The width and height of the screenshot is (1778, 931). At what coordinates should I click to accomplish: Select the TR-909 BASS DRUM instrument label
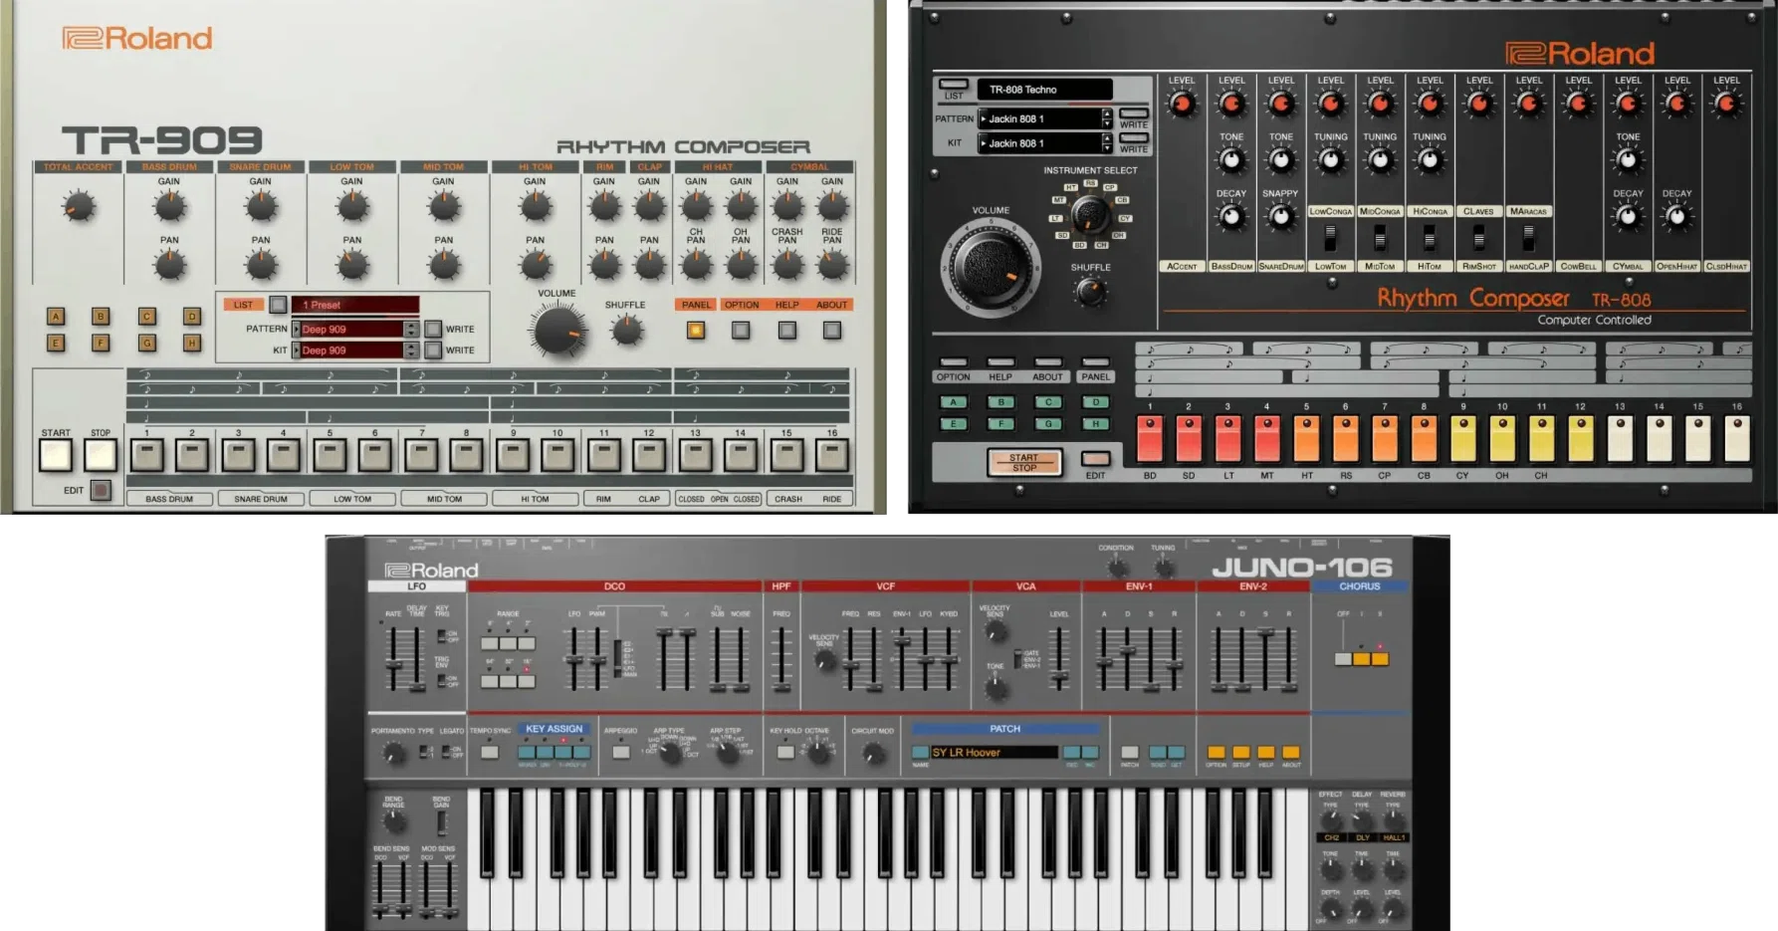pos(169,499)
